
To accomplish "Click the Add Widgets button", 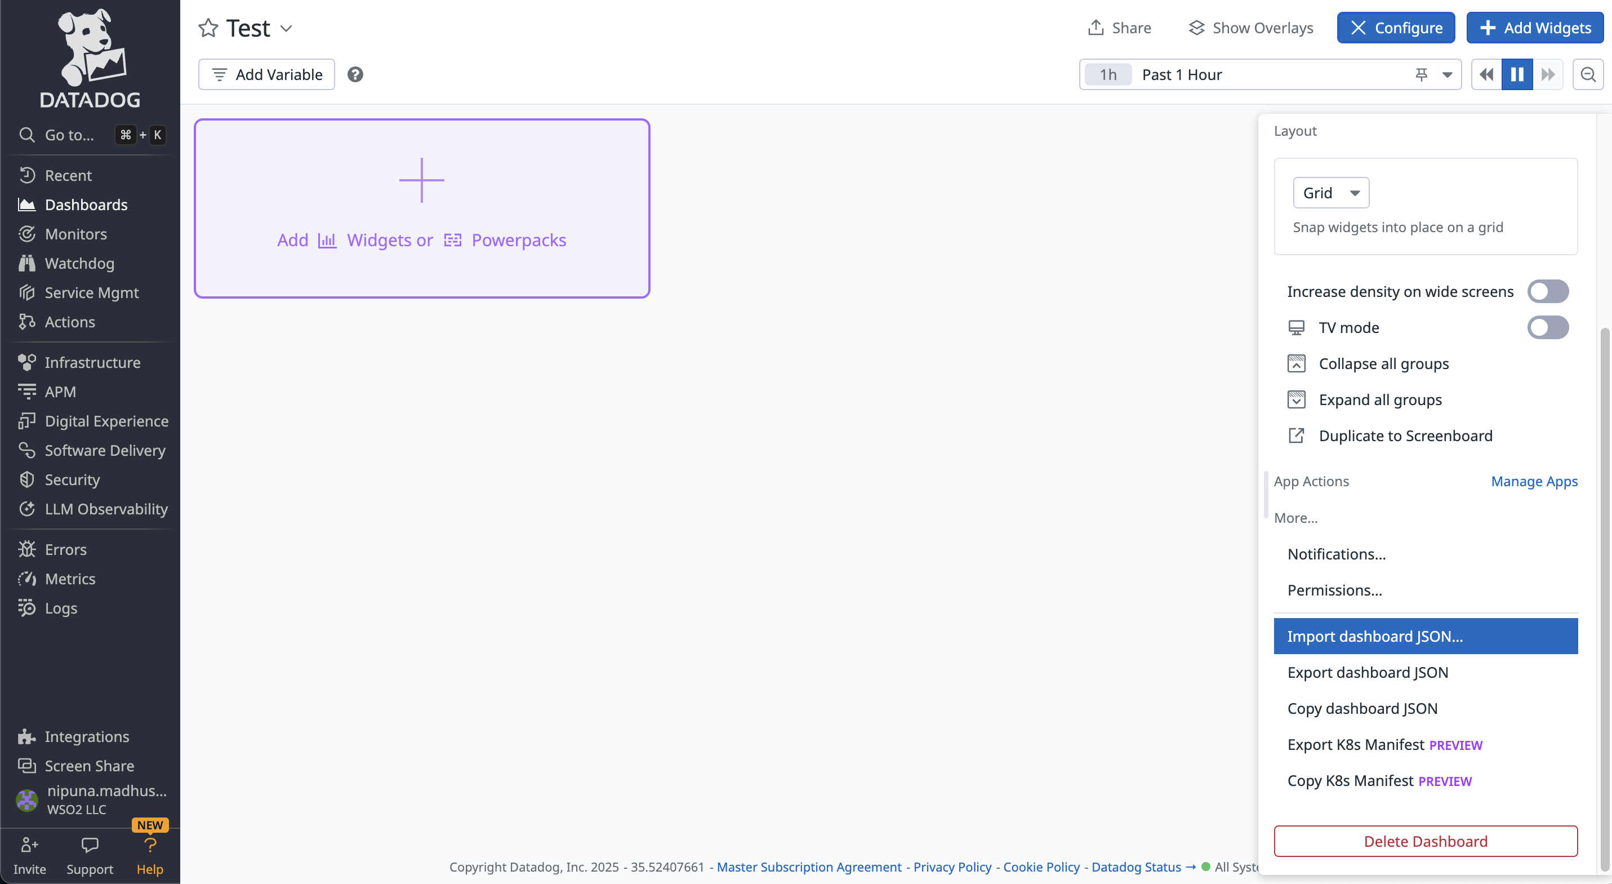I will point(1534,28).
